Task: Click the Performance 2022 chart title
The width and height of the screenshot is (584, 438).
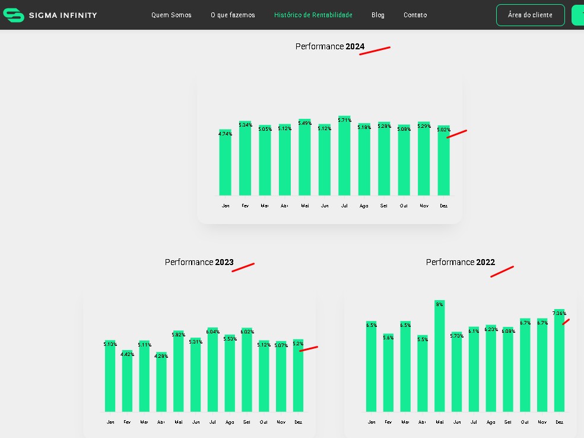Action: coord(460,262)
